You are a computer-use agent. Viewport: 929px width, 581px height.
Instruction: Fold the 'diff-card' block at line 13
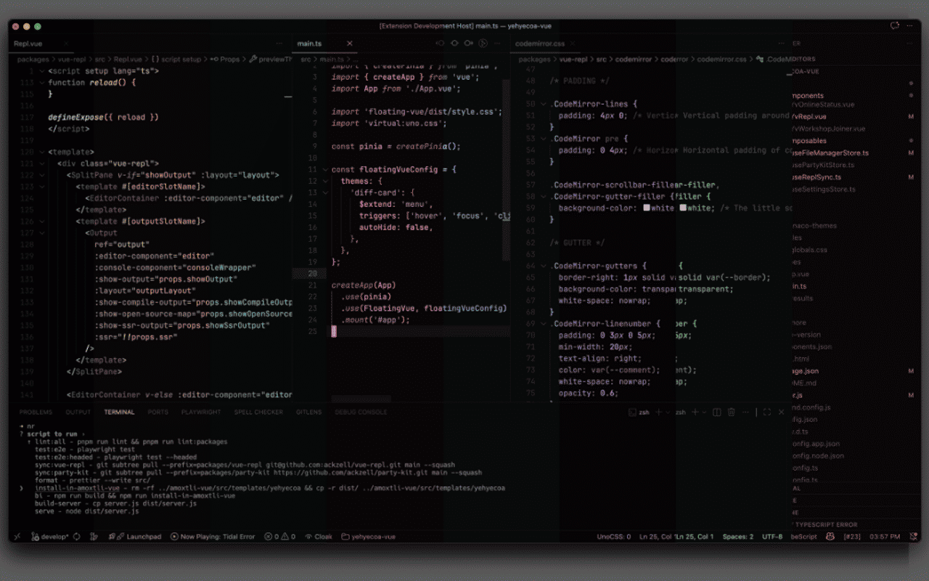click(324, 192)
